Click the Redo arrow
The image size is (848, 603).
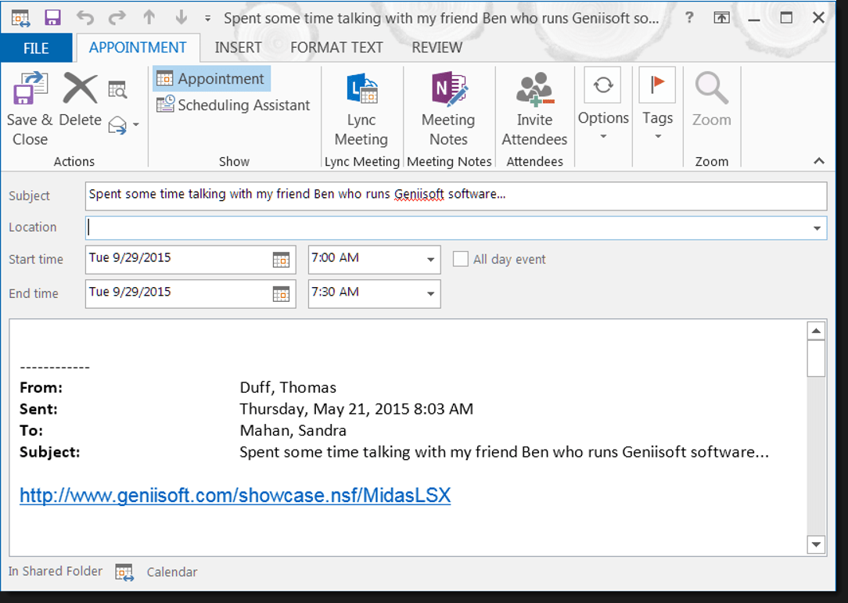[117, 18]
